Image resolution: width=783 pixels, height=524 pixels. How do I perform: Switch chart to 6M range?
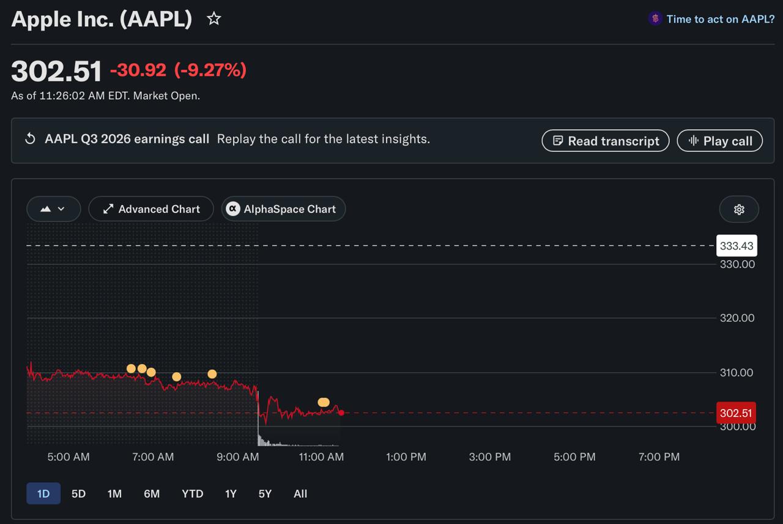coord(152,493)
